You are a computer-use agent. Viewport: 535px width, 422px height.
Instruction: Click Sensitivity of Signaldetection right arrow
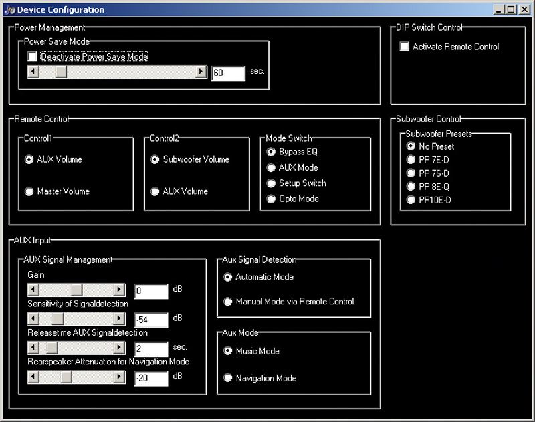(119, 319)
